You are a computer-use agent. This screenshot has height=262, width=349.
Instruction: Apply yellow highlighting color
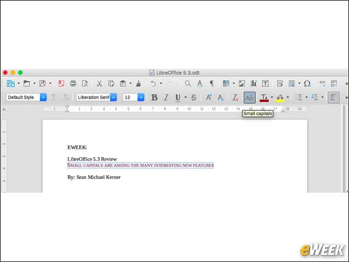click(280, 98)
